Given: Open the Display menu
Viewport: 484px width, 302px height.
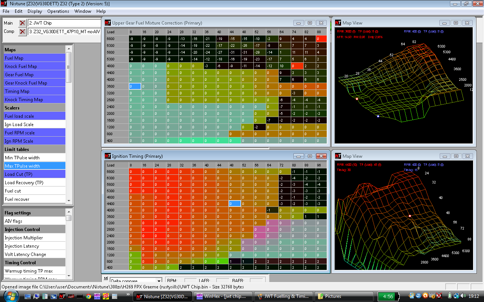Looking at the screenshot, I should pyautogui.click(x=35, y=11).
